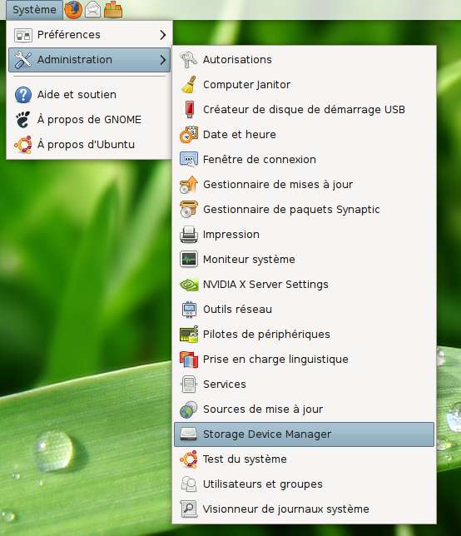Click the Outils réseau icon
The image size is (461, 536).
189,310
